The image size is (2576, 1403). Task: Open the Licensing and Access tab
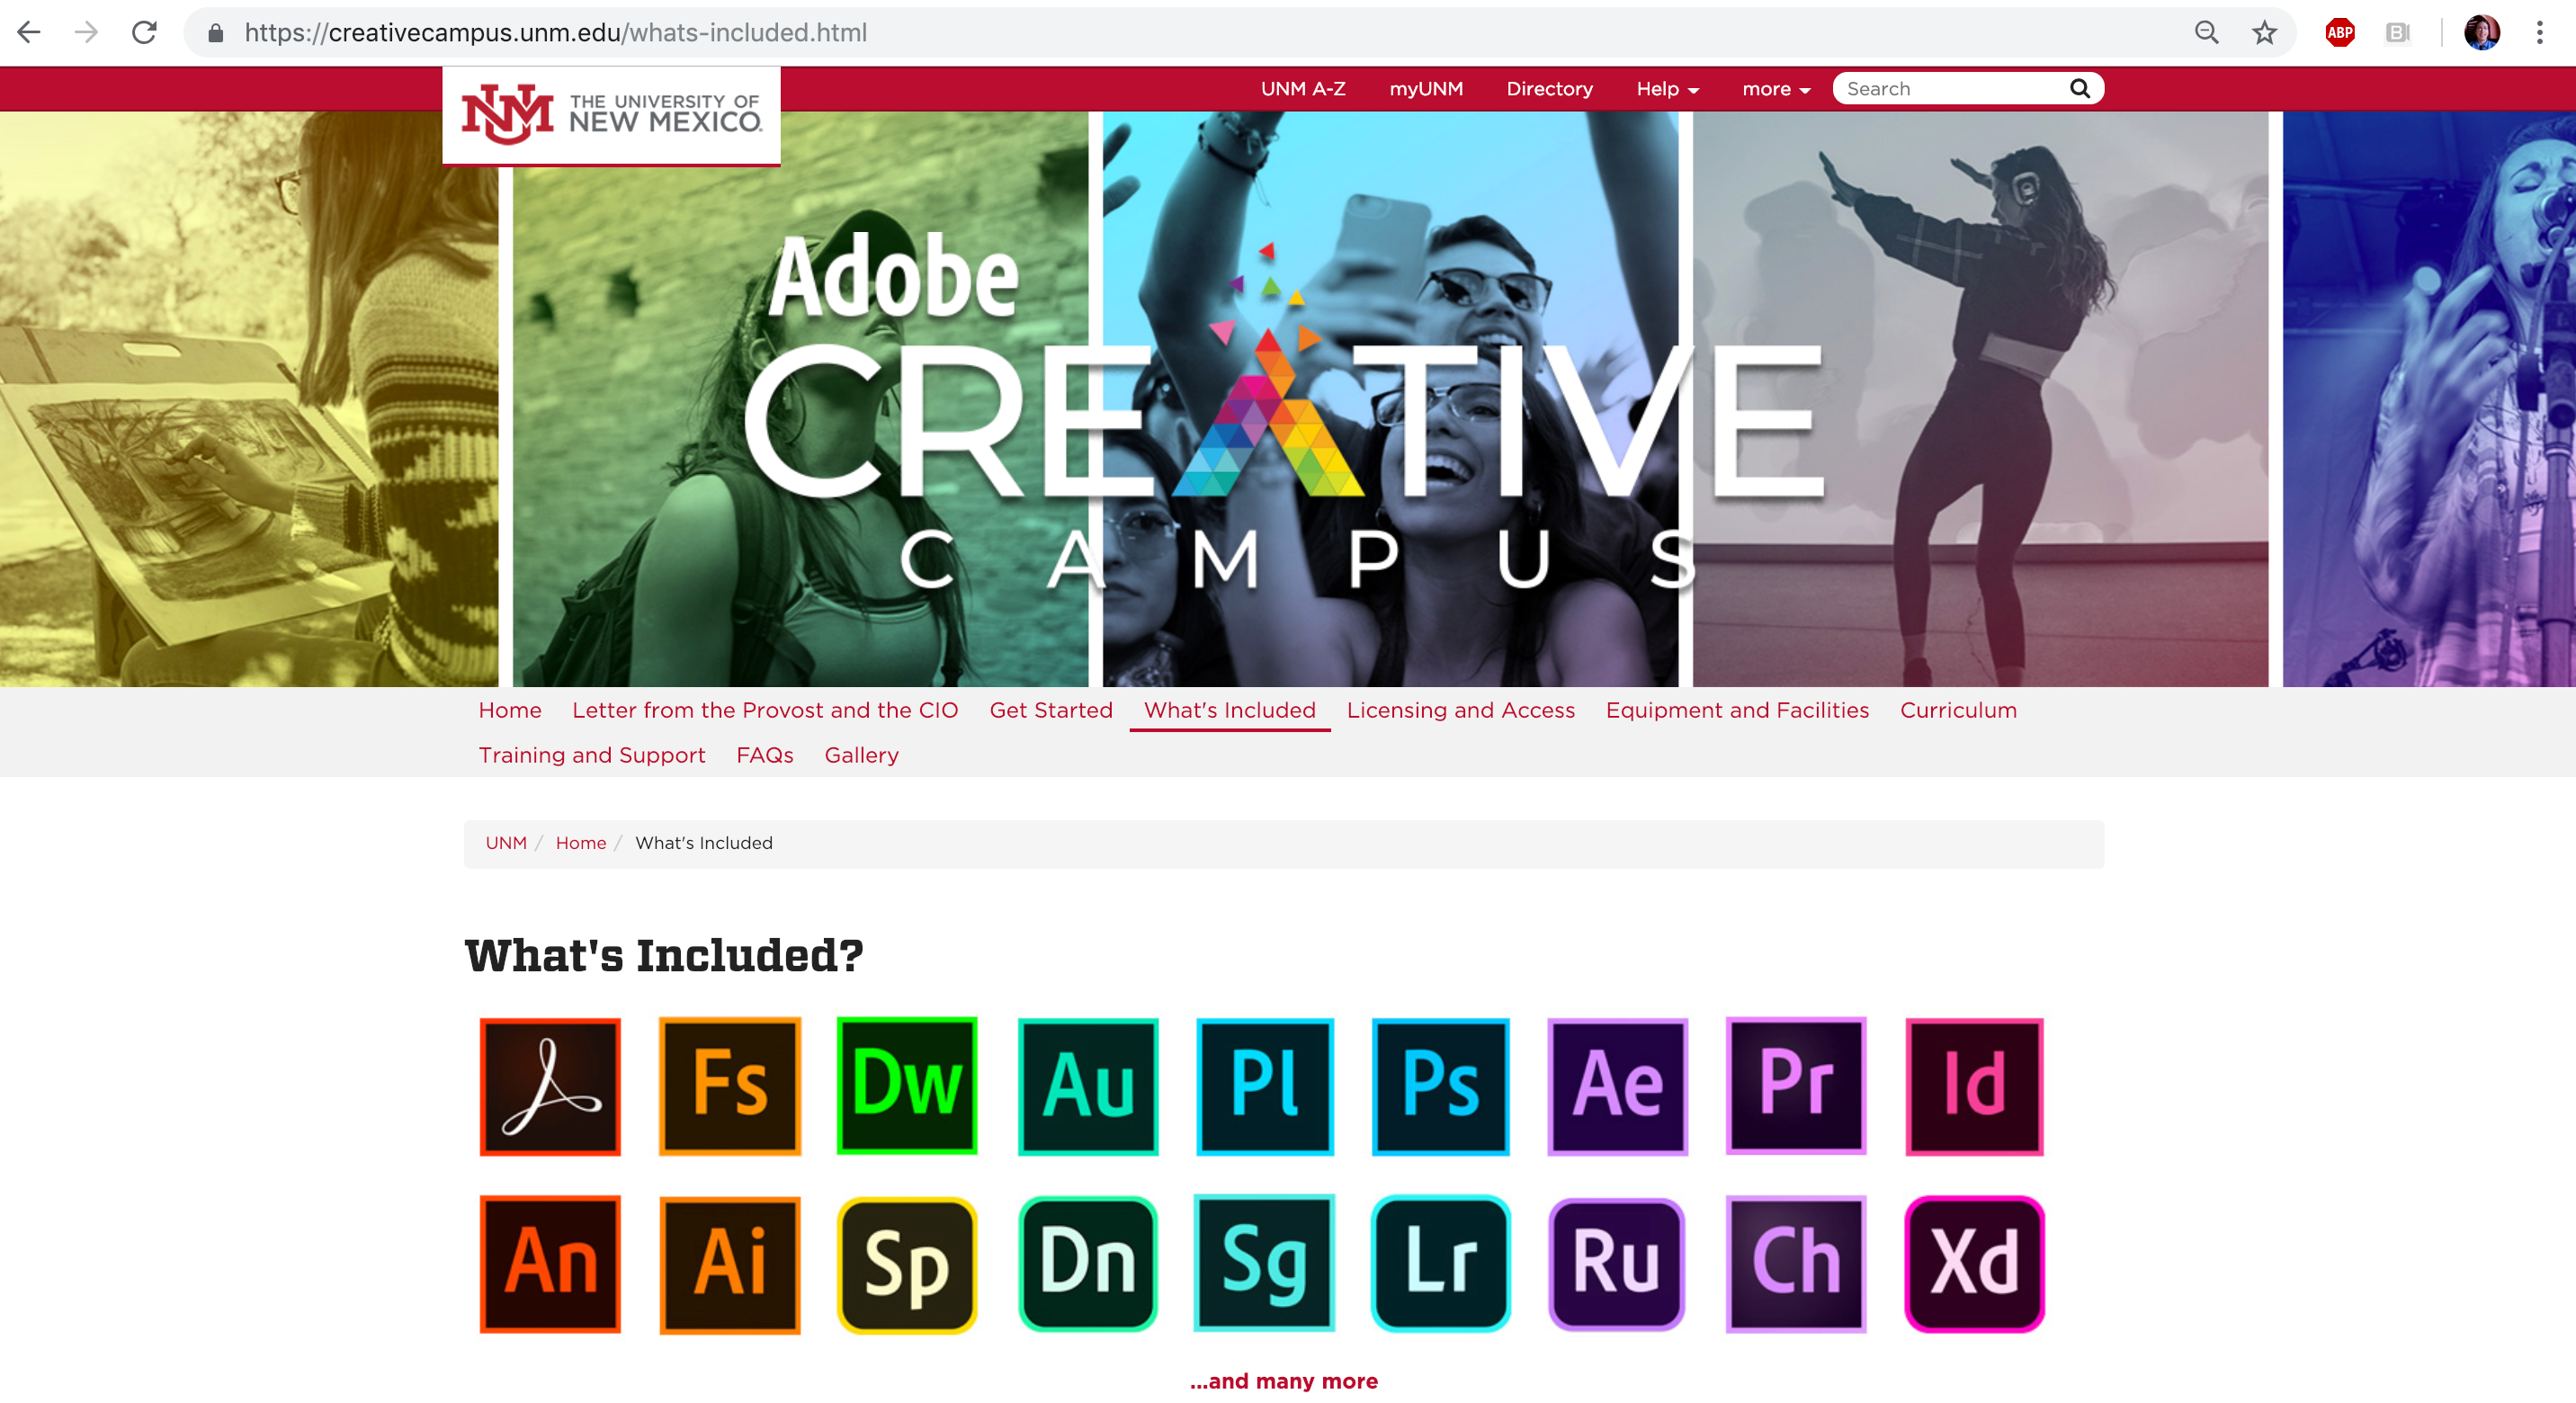coord(1460,710)
